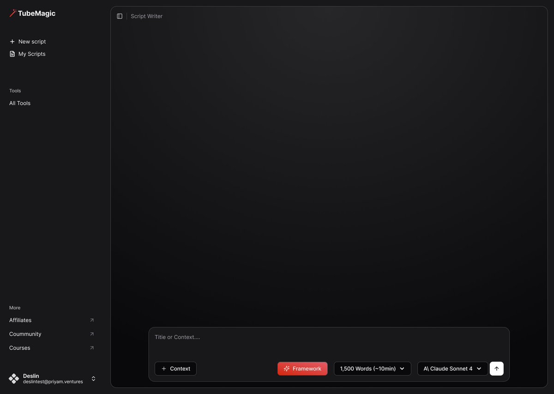Click the external arrow icon next to Coummunity
This screenshot has width=554, height=394.
pos(92,334)
